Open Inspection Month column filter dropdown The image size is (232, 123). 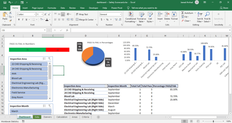point(129,86)
